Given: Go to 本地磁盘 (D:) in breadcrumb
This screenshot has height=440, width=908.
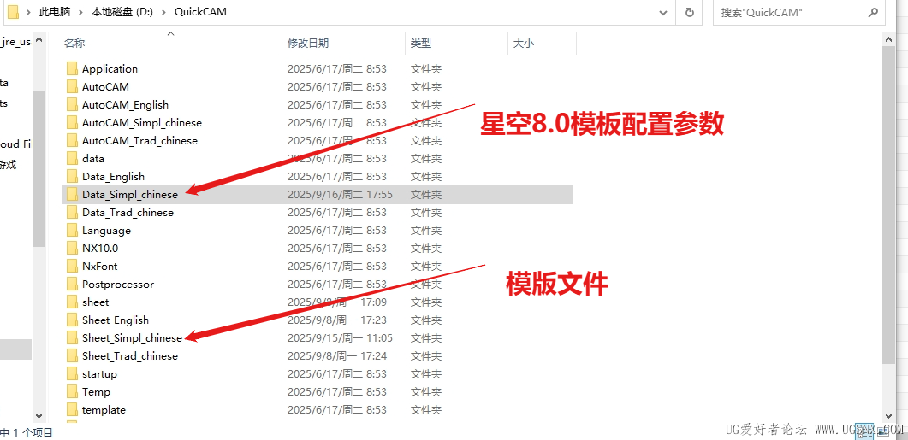Looking at the screenshot, I should [x=122, y=12].
